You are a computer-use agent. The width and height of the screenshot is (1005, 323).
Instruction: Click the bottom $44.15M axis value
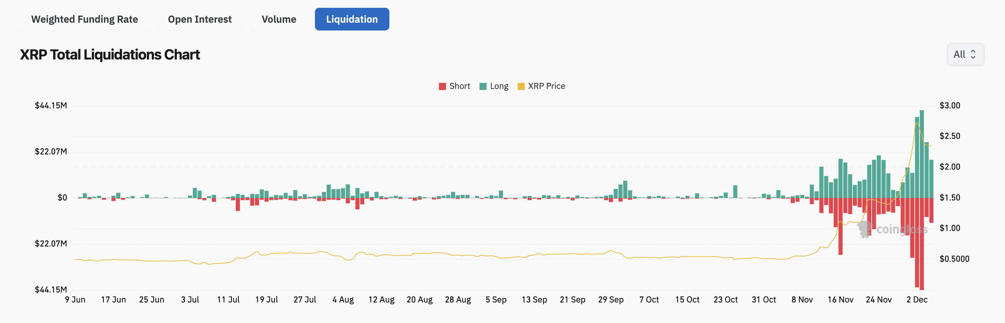[51, 289]
